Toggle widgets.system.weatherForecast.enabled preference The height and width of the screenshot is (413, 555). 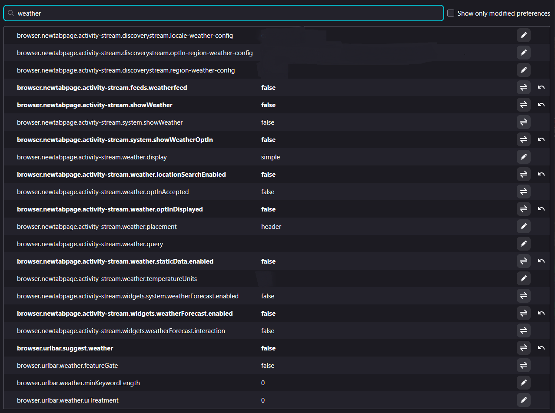click(523, 296)
